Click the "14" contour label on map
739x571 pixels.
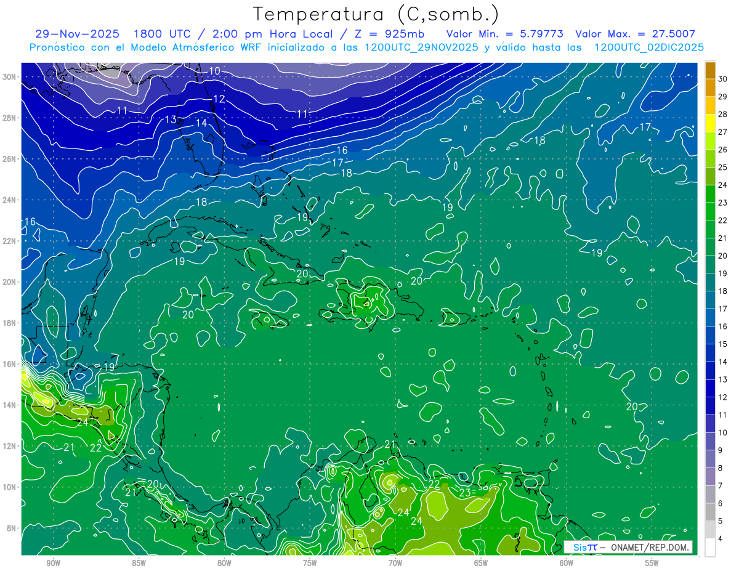[x=201, y=123]
